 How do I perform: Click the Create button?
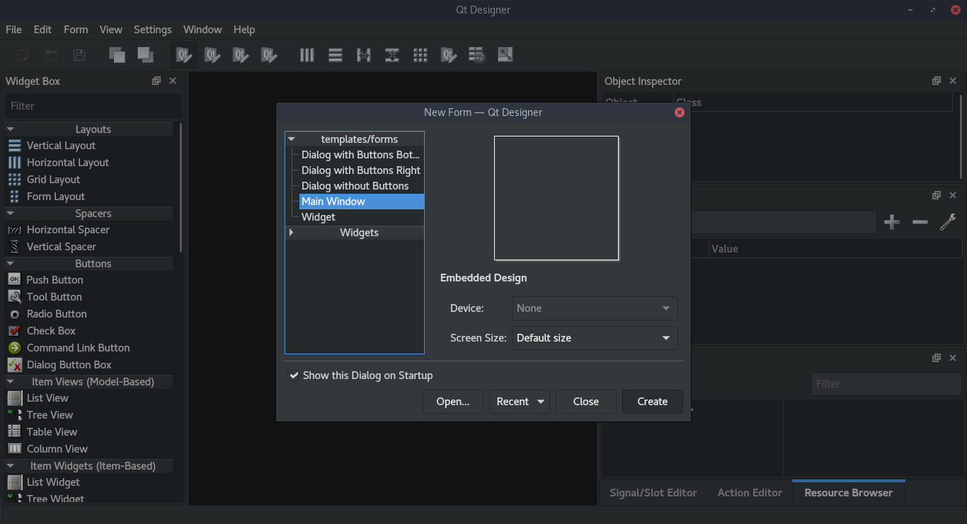[652, 401]
